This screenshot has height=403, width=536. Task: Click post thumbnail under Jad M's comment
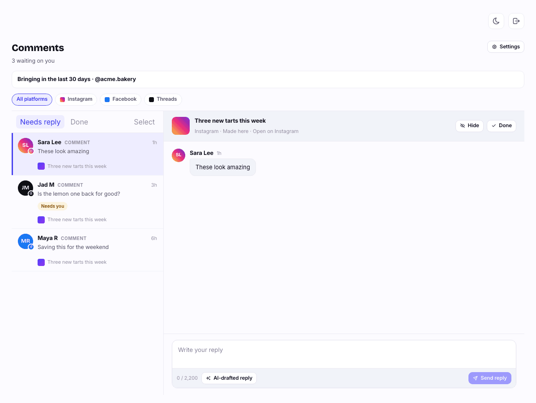(x=41, y=219)
